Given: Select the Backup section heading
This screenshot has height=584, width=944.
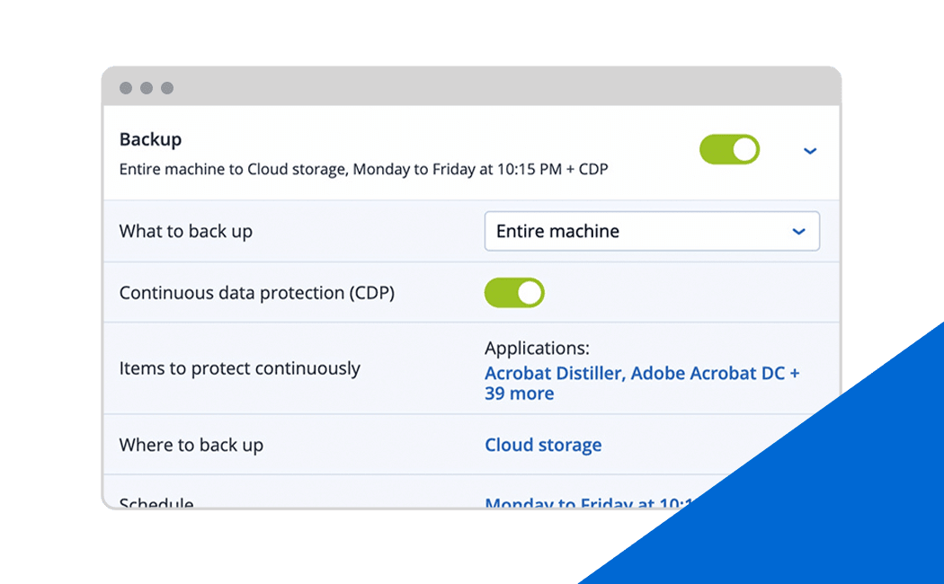Looking at the screenshot, I should point(150,139).
